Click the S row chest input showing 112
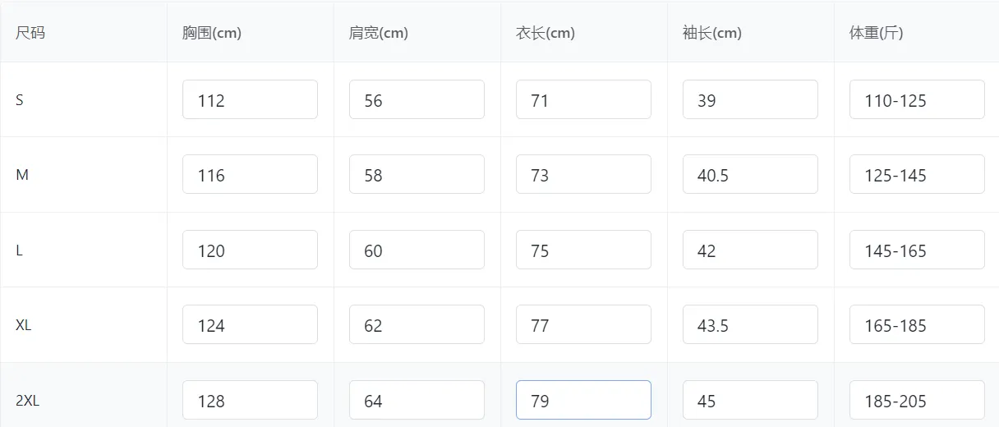Viewport: 999px width, 427px height. 250,99
